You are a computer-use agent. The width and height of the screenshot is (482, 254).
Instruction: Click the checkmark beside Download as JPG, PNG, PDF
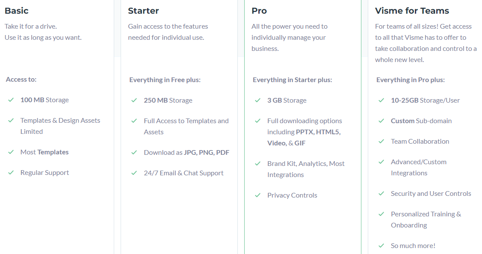tap(134, 153)
